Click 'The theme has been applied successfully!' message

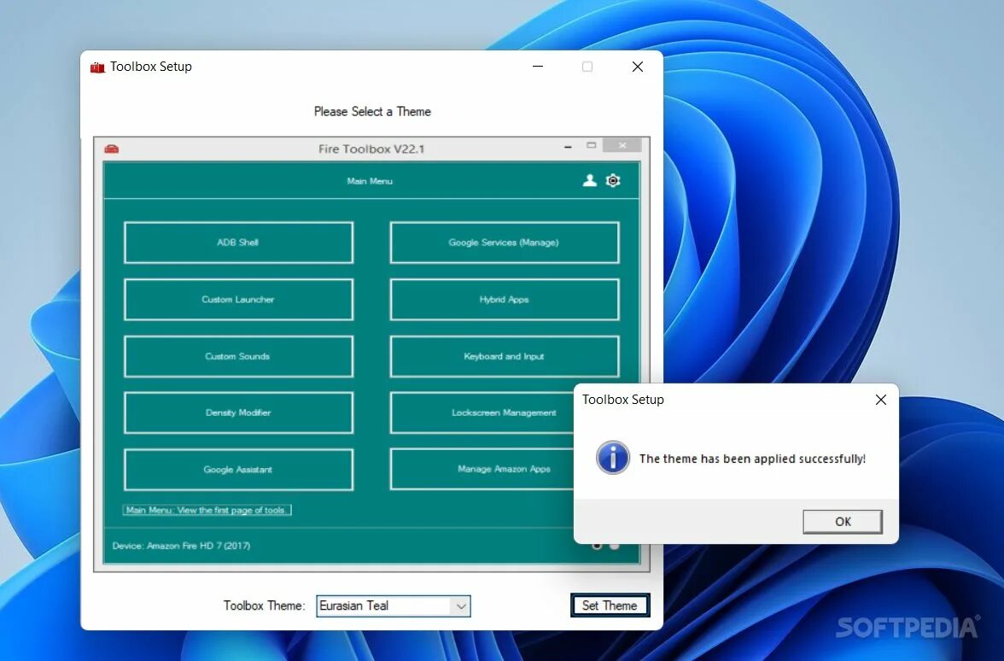pos(752,459)
